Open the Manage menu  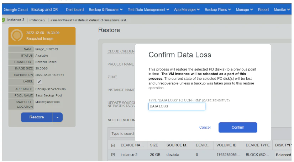tap(244, 10)
